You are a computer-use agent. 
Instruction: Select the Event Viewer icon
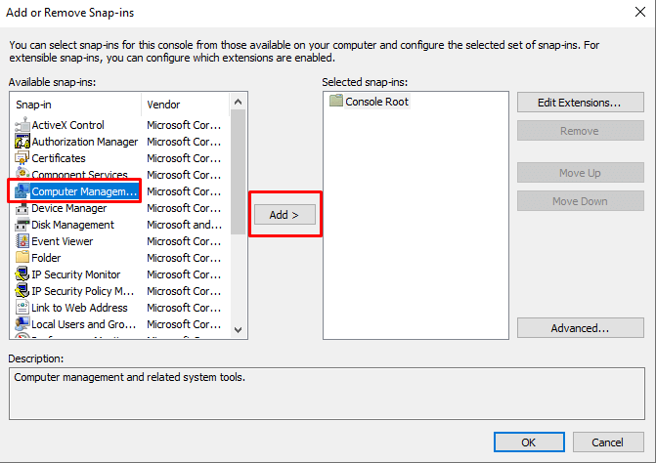pos(22,241)
